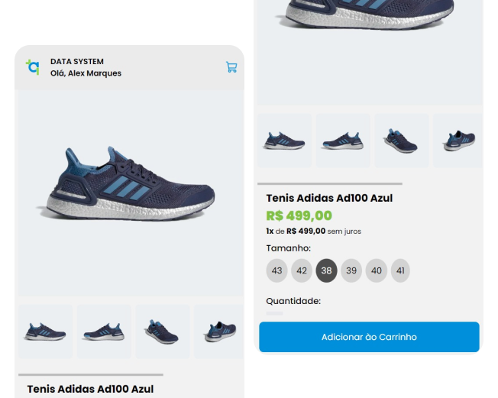Open second shoe thumbnail in right screen
The height and width of the screenshot is (398, 498).
(x=343, y=141)
